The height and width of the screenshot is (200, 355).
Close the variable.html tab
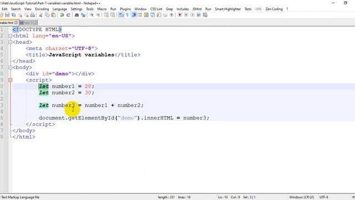(x=16, y=23)
